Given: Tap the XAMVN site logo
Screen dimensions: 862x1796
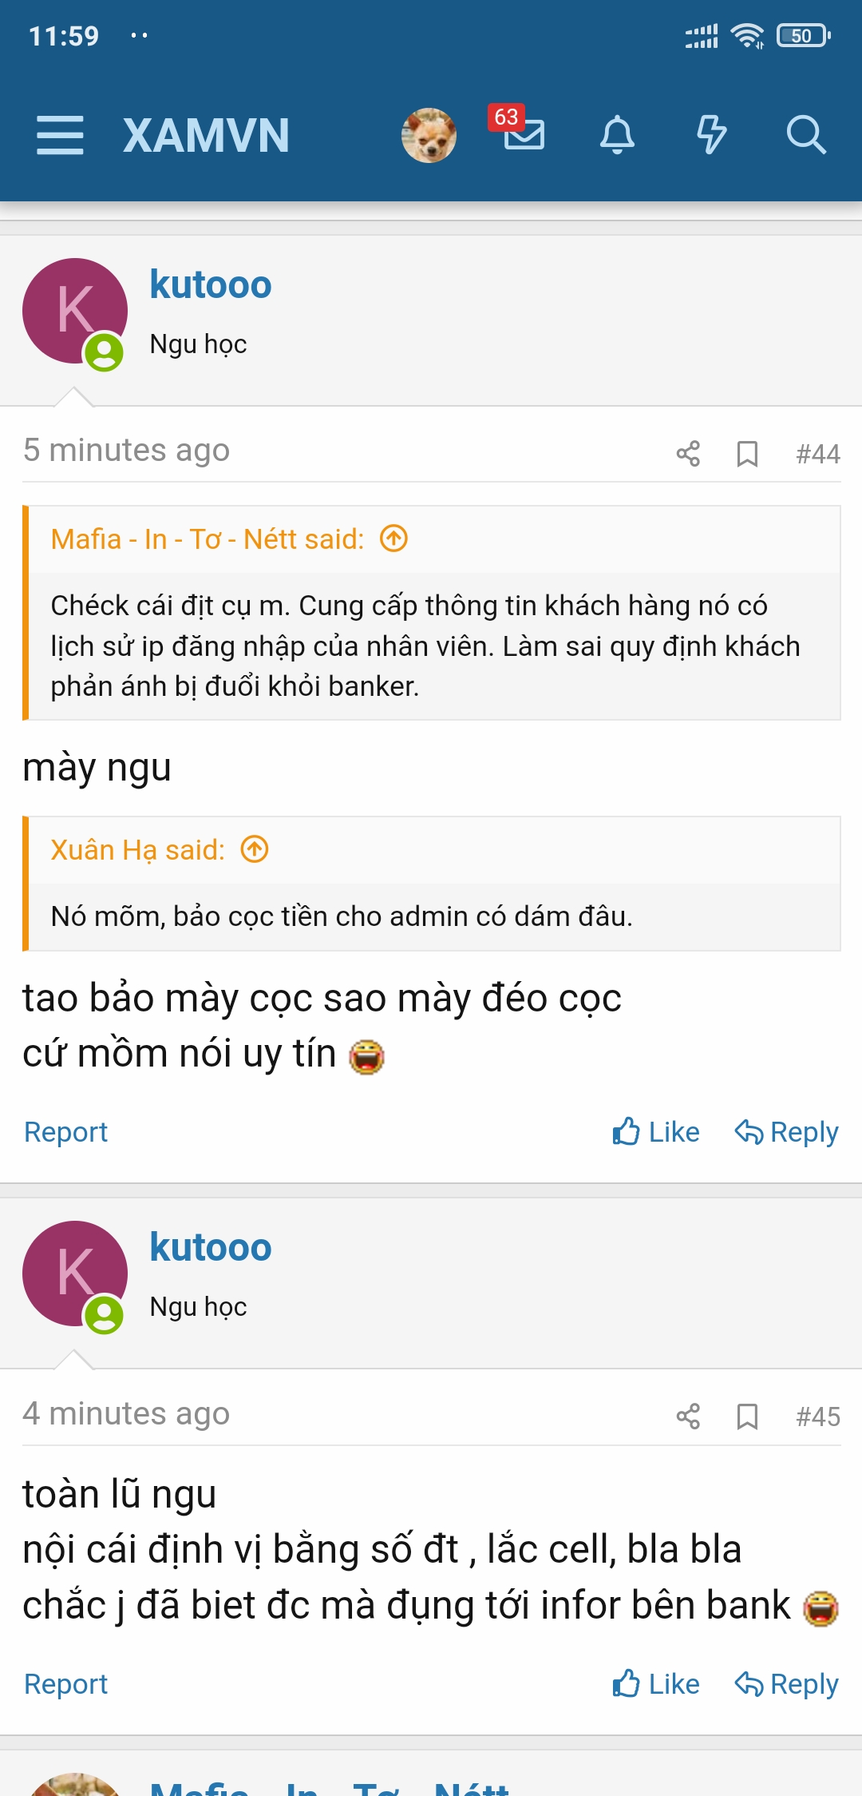Looking at the screenshot, I should (x=206, y=135).
